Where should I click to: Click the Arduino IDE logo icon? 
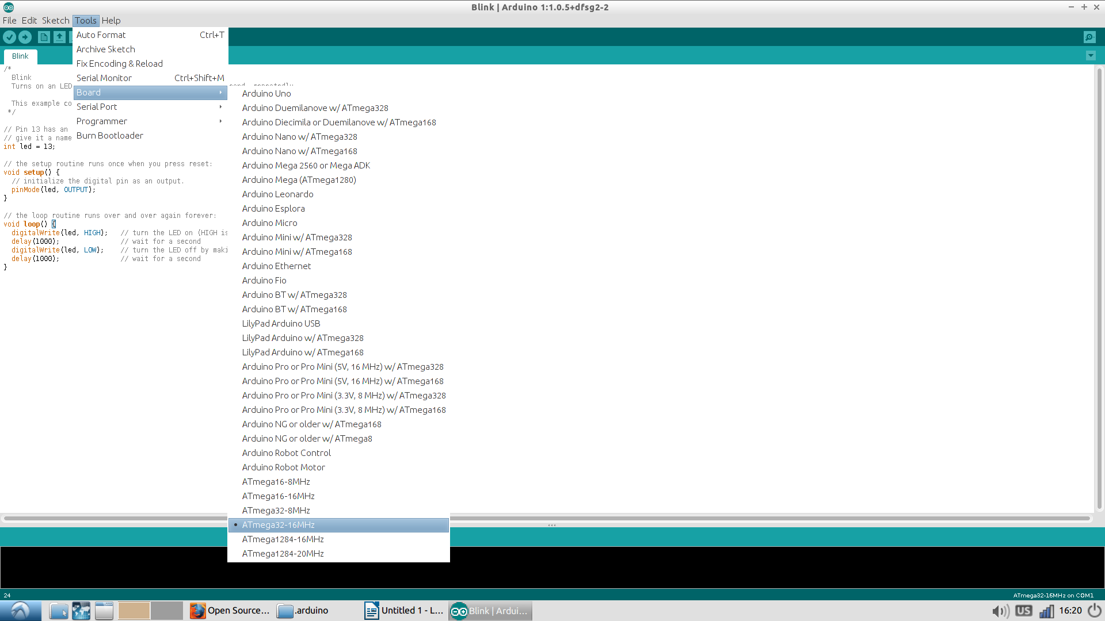click(9, 7)
